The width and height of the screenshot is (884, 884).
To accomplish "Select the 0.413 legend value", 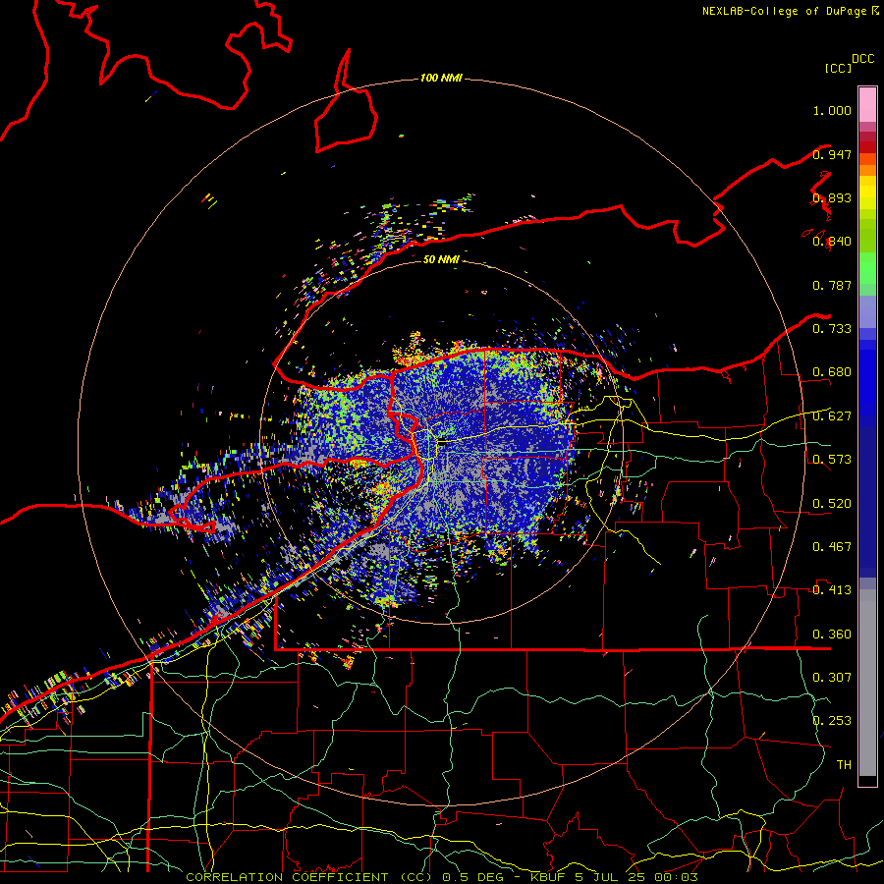I will coord(832,590).
